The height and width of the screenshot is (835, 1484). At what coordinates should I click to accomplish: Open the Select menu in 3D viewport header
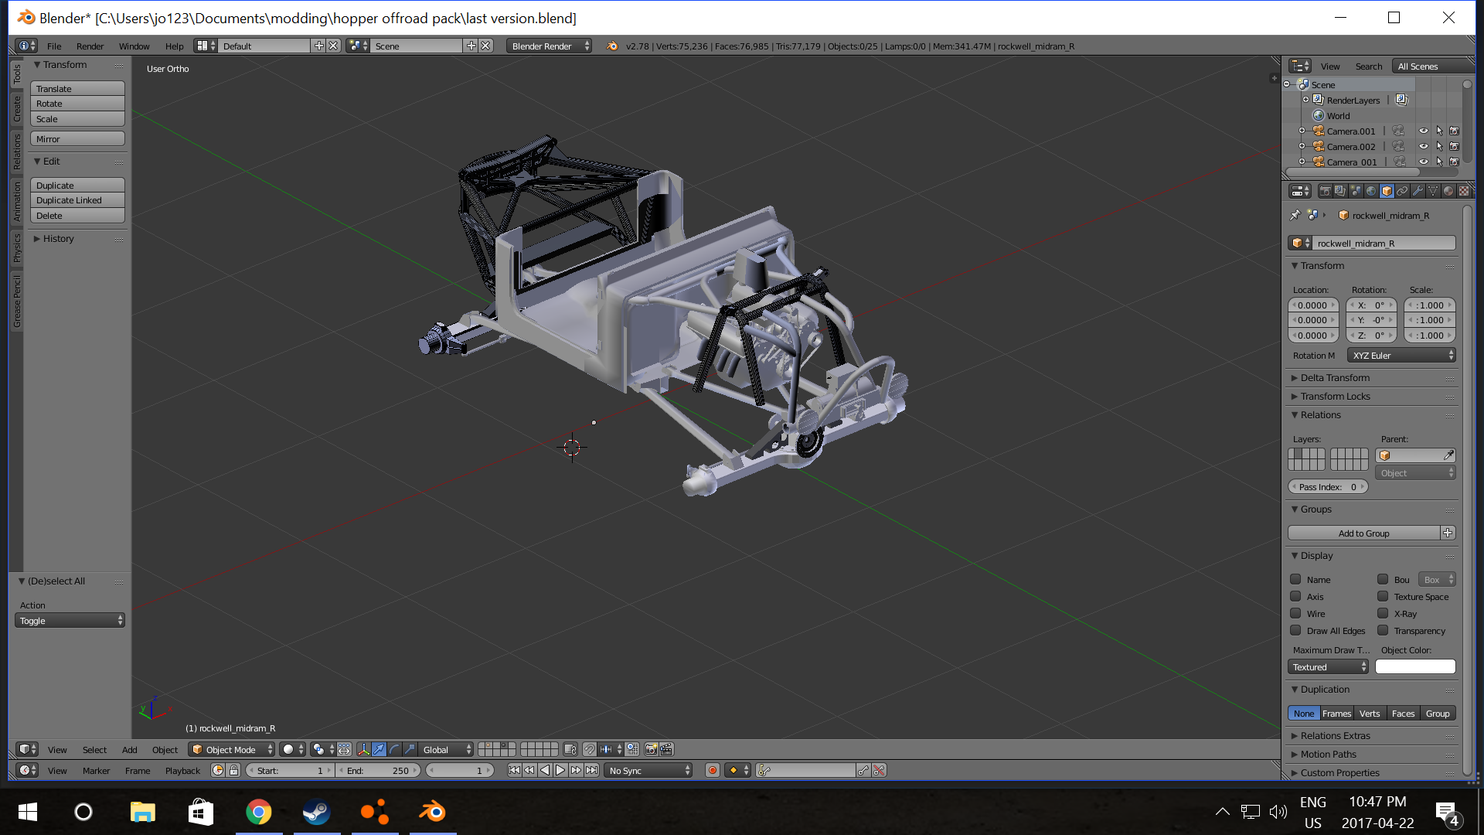(94, 749)
